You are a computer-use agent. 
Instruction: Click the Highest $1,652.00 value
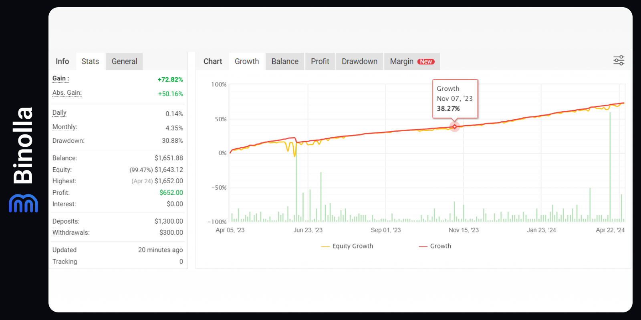pos(169,181)
